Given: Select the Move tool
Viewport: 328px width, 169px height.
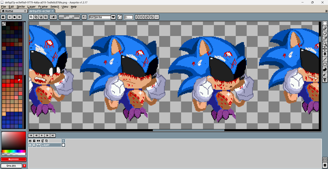Looking at the screenshot, I should 325,49.
